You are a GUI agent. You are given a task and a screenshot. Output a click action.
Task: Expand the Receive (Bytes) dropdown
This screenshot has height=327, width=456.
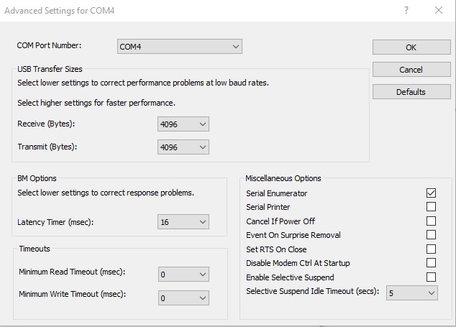click(x=183, y=124)
